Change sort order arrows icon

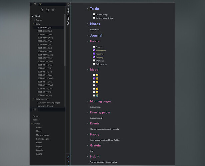click(x=53, y=10)
